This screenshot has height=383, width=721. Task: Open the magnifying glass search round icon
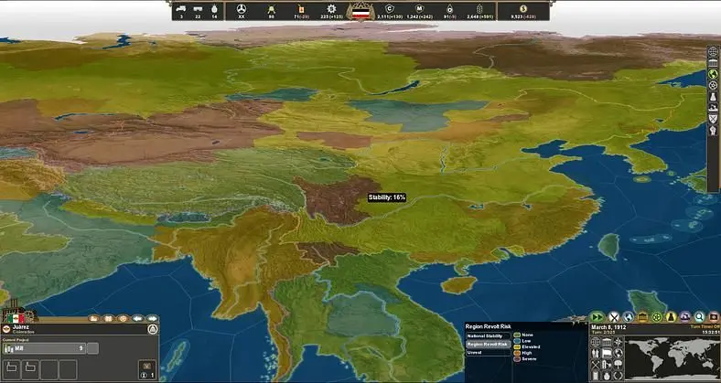click(x=699, y=317)
